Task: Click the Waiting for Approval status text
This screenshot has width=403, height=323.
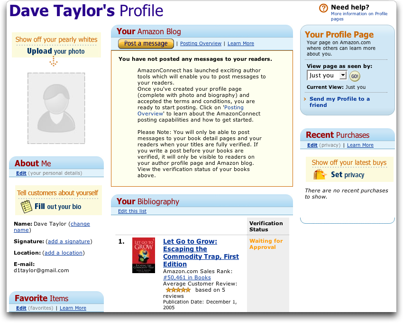Action: [266, 244]
